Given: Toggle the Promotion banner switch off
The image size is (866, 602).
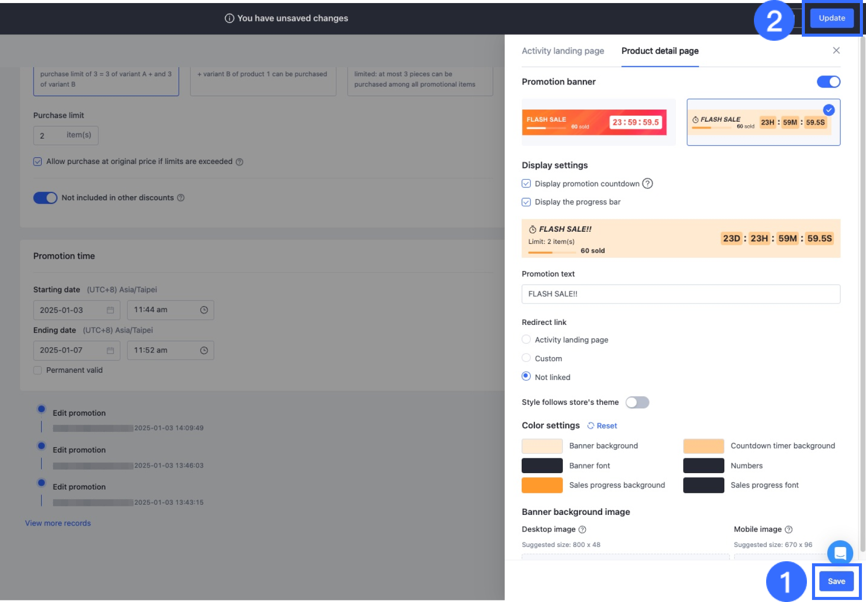Looking at the screenshot, I should 828,81.
